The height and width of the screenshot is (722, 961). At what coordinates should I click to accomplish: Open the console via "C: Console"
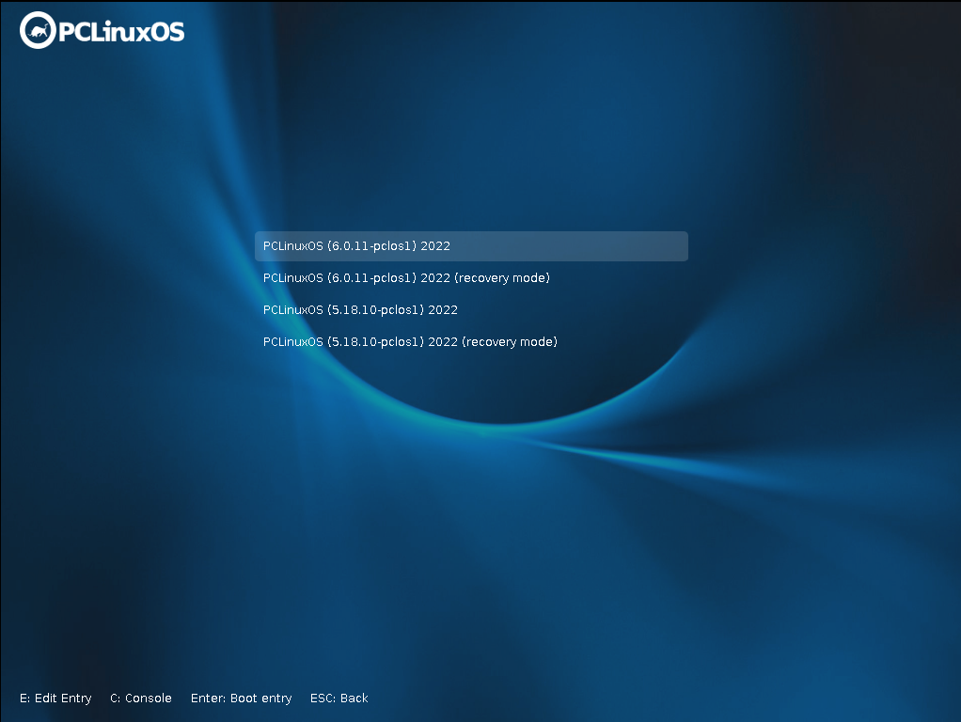(x=141, y=698)
